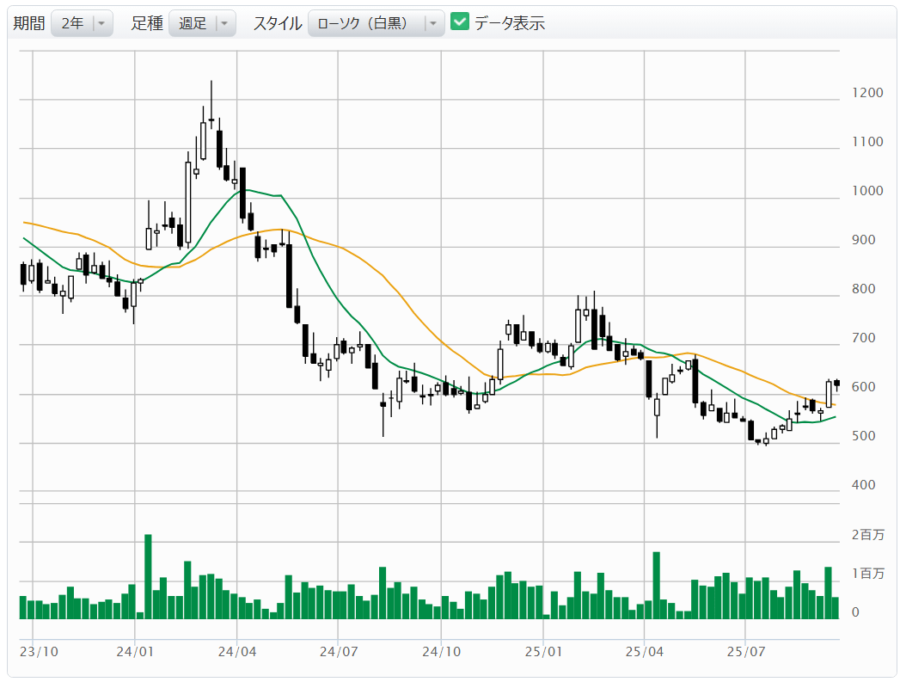Click the 23/10 date label on x-axis
Image resolution: width=900 pixels, height=682 pixels.
tap(39, 652)
